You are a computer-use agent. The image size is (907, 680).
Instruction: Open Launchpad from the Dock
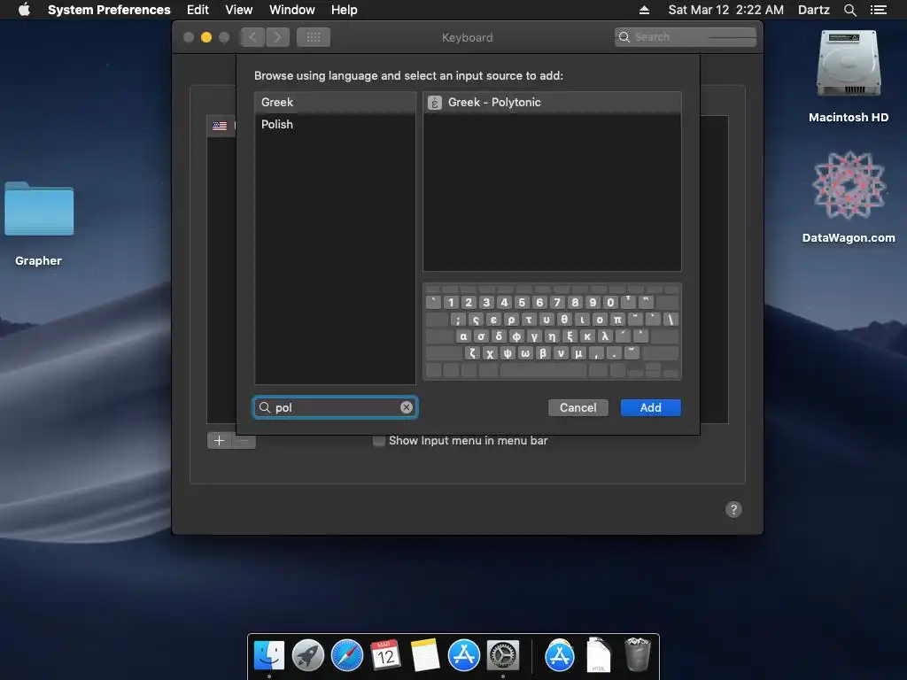click(307, 655)
